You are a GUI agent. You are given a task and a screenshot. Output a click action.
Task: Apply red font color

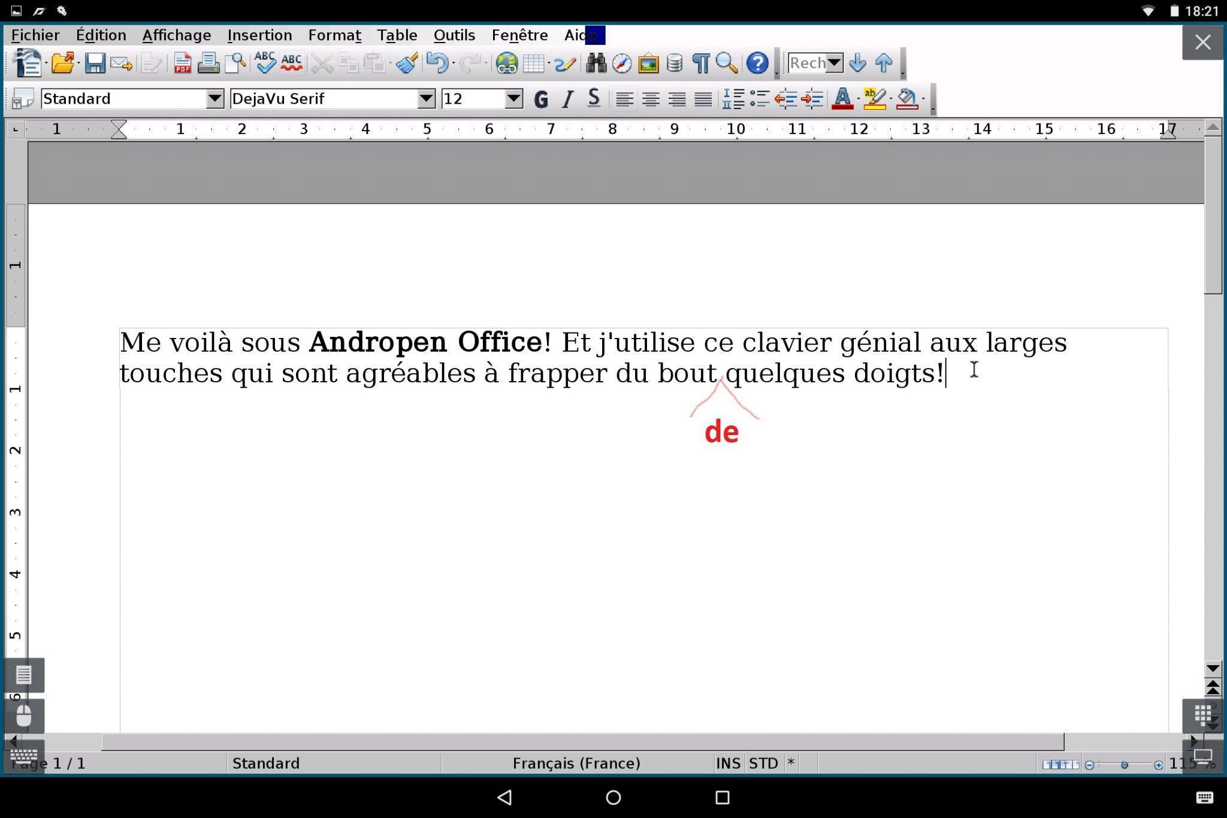tap(842, 99)
